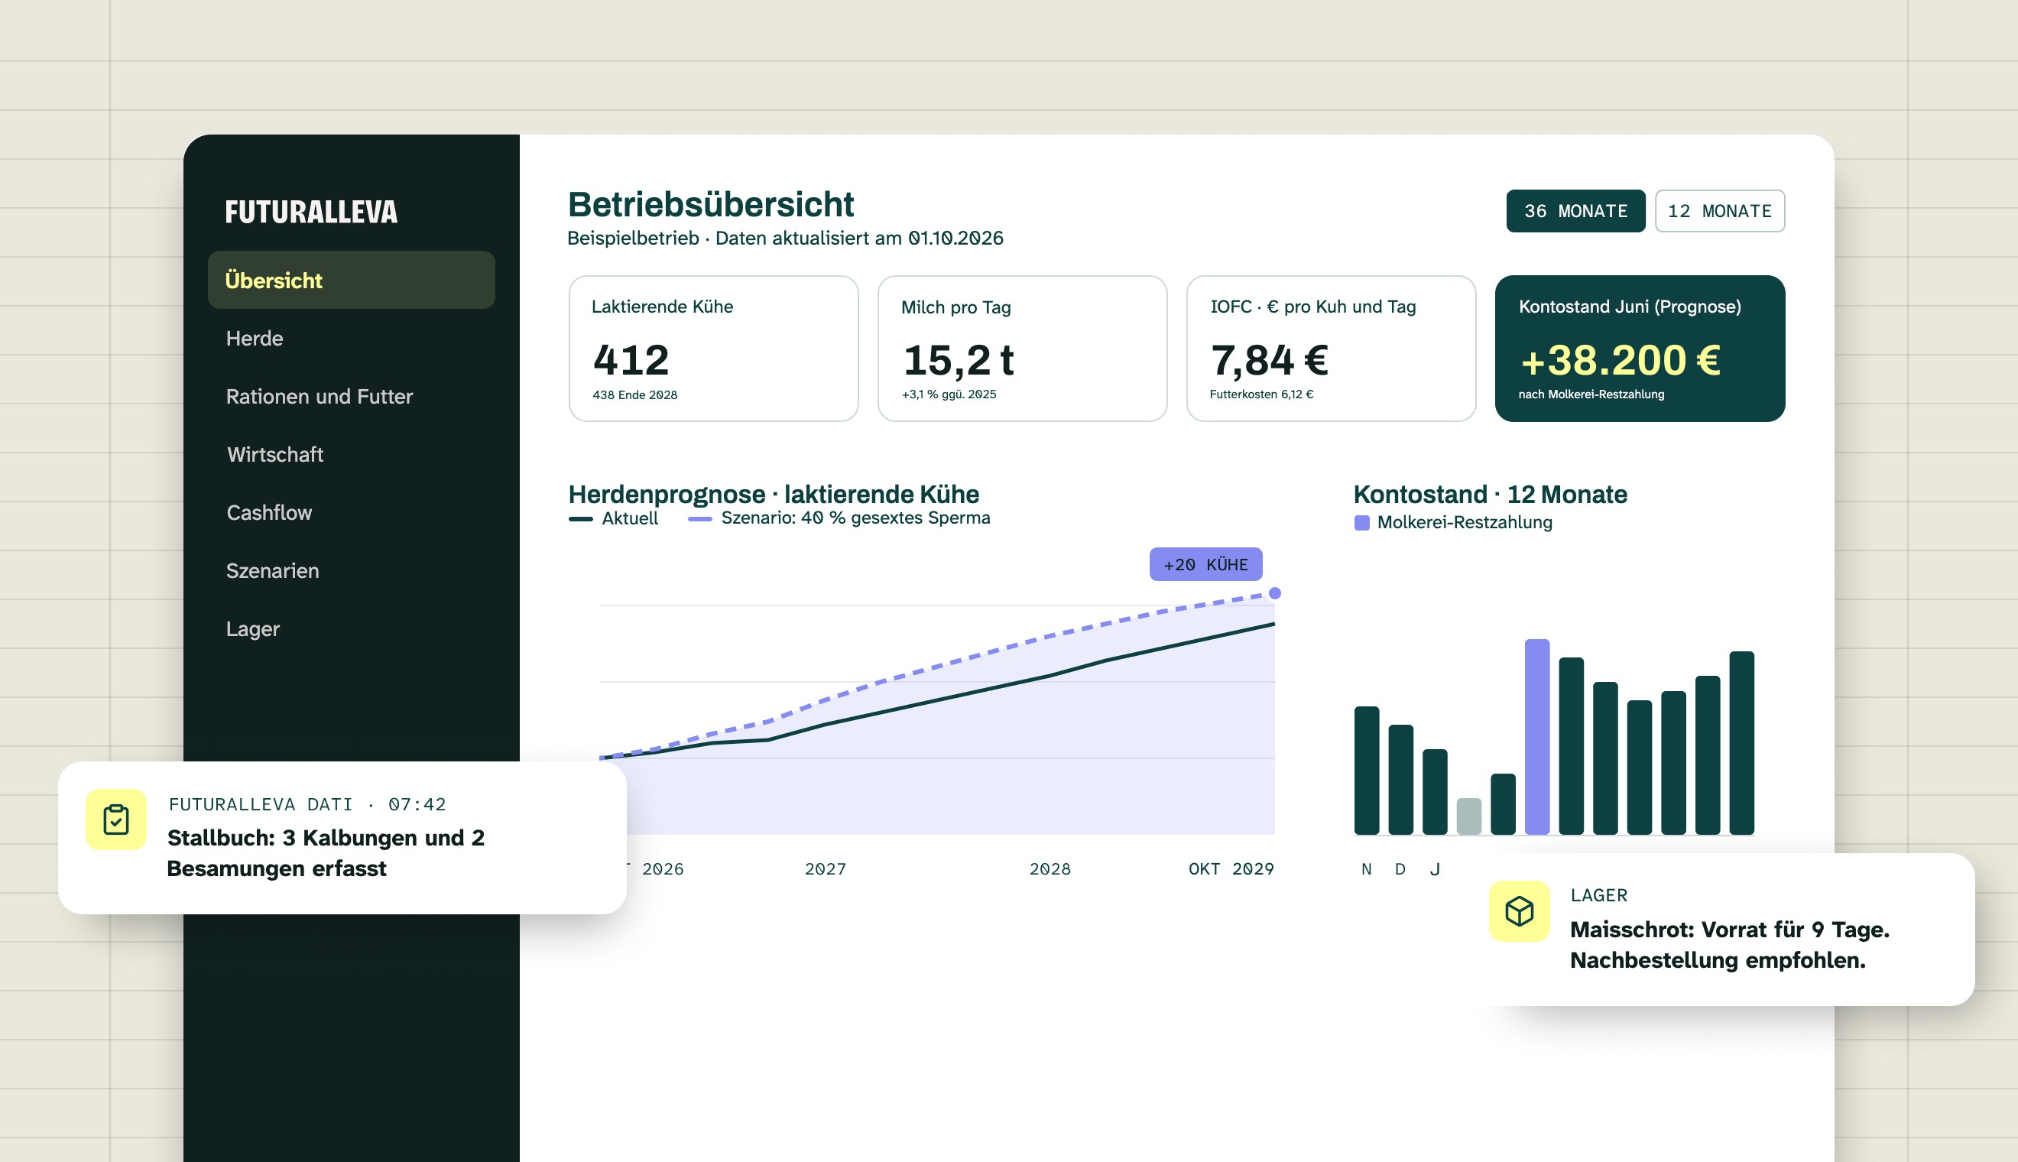Click the '438 Ende 2028' subtext
The width and height of the screenshot is (2018, 1162).
point(634,394)
